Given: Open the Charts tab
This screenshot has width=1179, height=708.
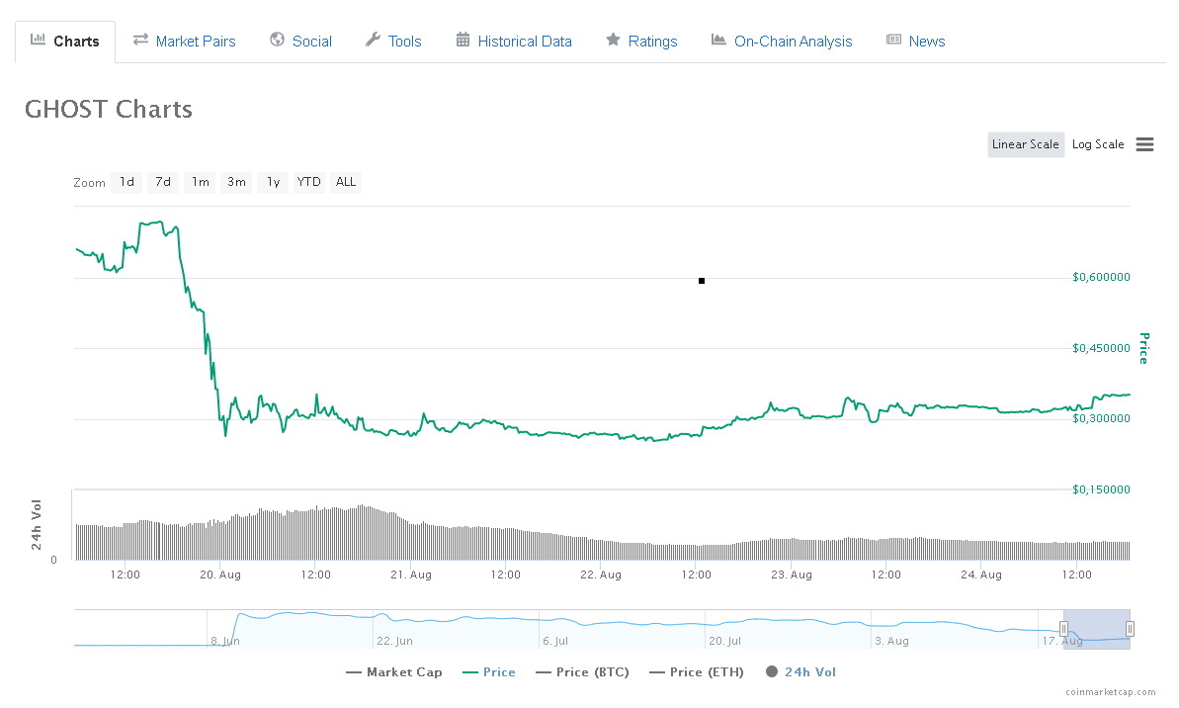Looking at the screenshot, I should coord(65,42).
